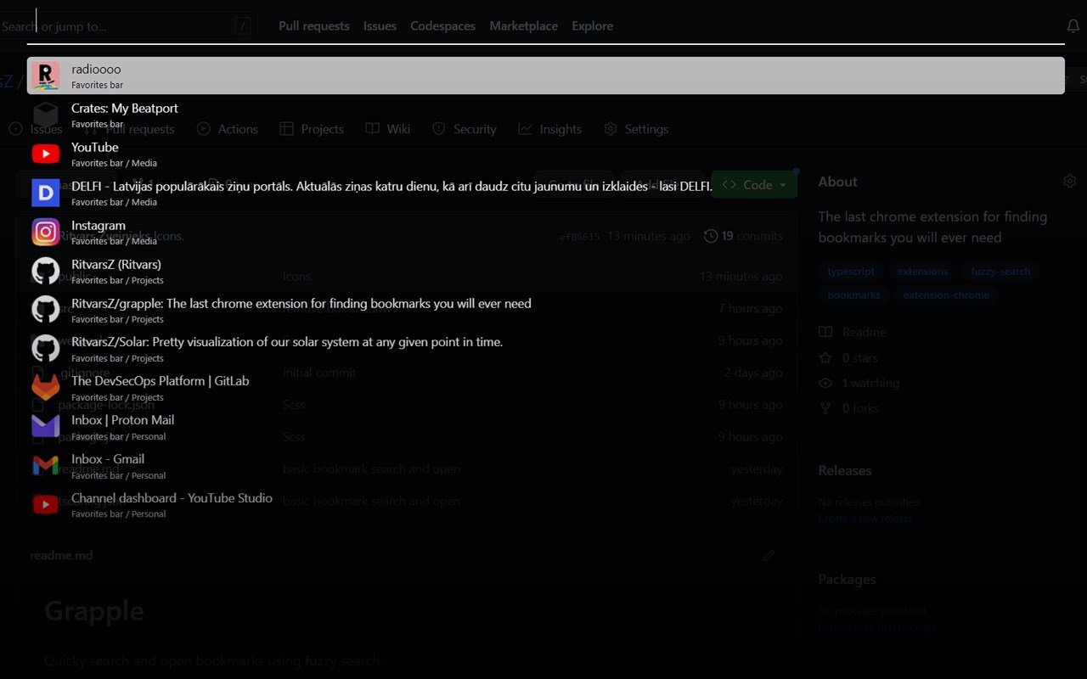Click the notifications bell icon
This screenshot has height=679, width=1087.
(1073, 26)
